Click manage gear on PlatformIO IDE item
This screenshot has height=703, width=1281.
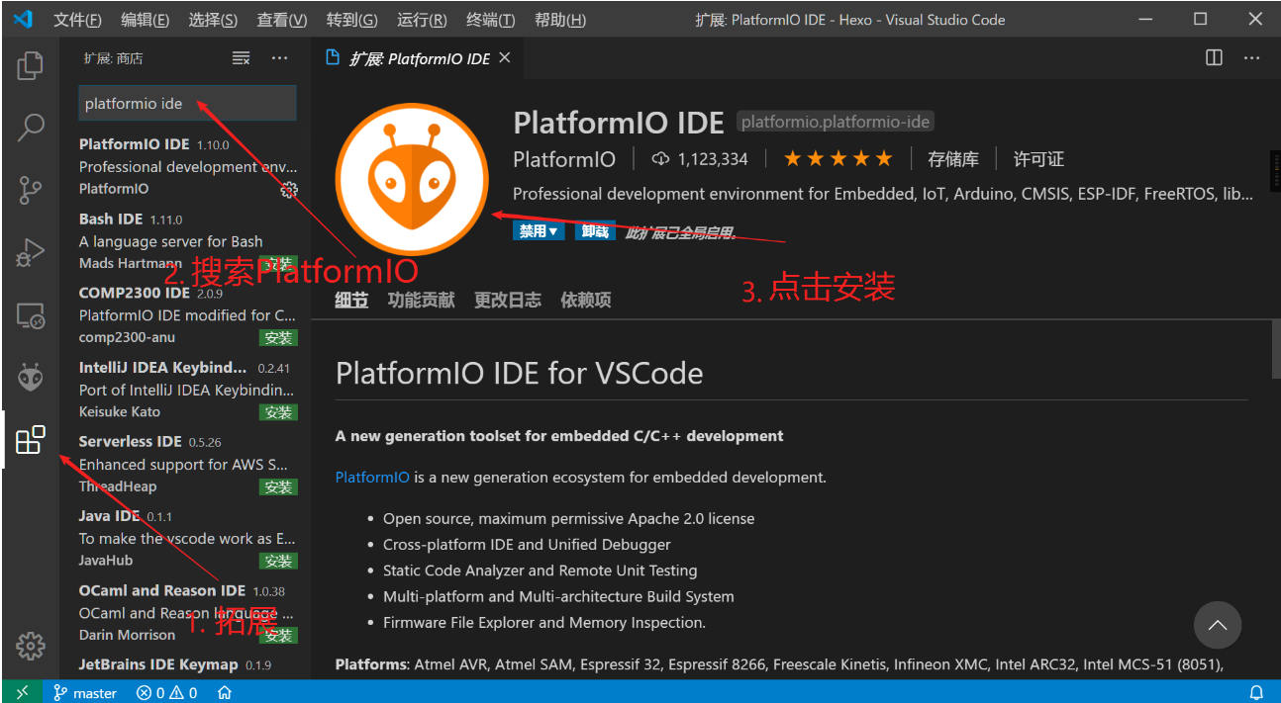[x=290, y=189]
